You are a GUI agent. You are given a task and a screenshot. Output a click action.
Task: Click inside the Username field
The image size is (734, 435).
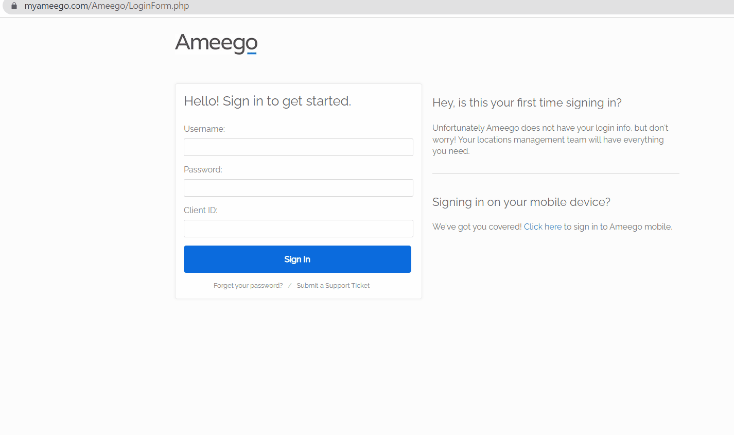pos(298,147)
